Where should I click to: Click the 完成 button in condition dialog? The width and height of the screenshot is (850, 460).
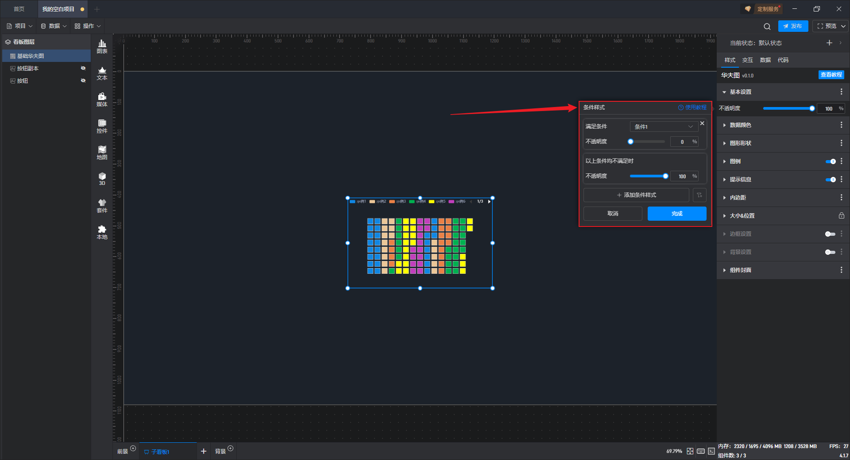pyautogui.click(x=676, y=214)
